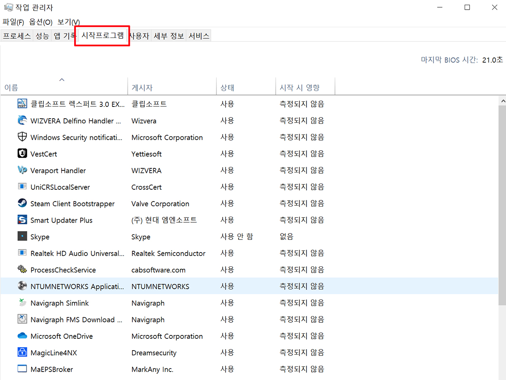Click the 'CrossCert' publisher cell

pyautogui.click(x=147, y=187)
